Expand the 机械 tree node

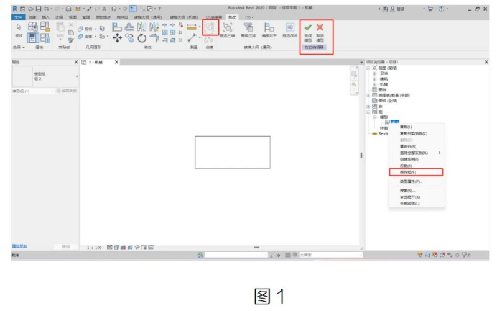click(x=374, y=84)
